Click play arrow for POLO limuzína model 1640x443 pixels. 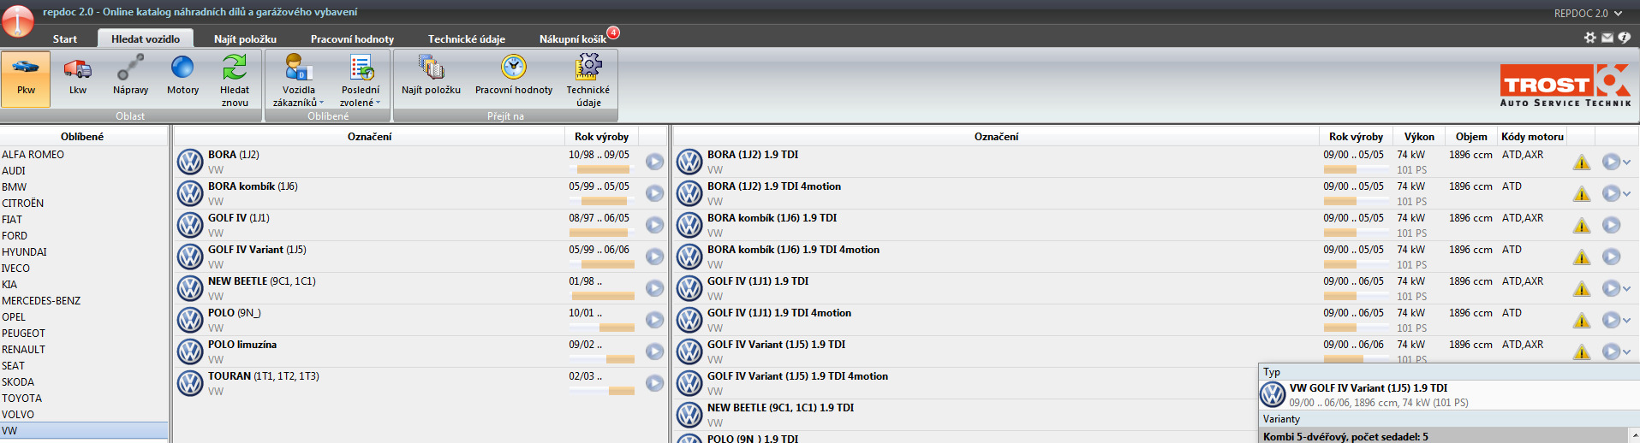[654, 351]
